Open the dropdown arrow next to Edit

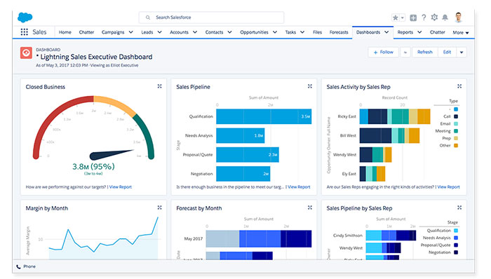click(x=462, y=53)
